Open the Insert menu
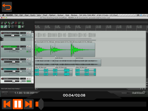The width and height of the screenshot is (148, 111). point(33,15)
